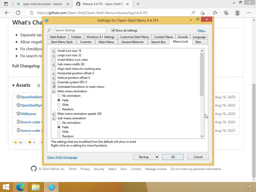
Task: Click the settings list scroll down arrow
Action: [x=202, y=136]
